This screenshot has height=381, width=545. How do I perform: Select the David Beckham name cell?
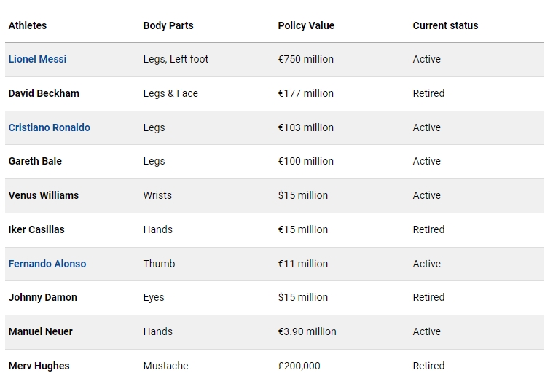click(44, 93)
